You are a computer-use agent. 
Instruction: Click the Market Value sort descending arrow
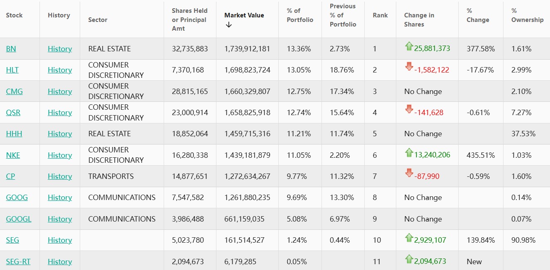tap(229, 25)
